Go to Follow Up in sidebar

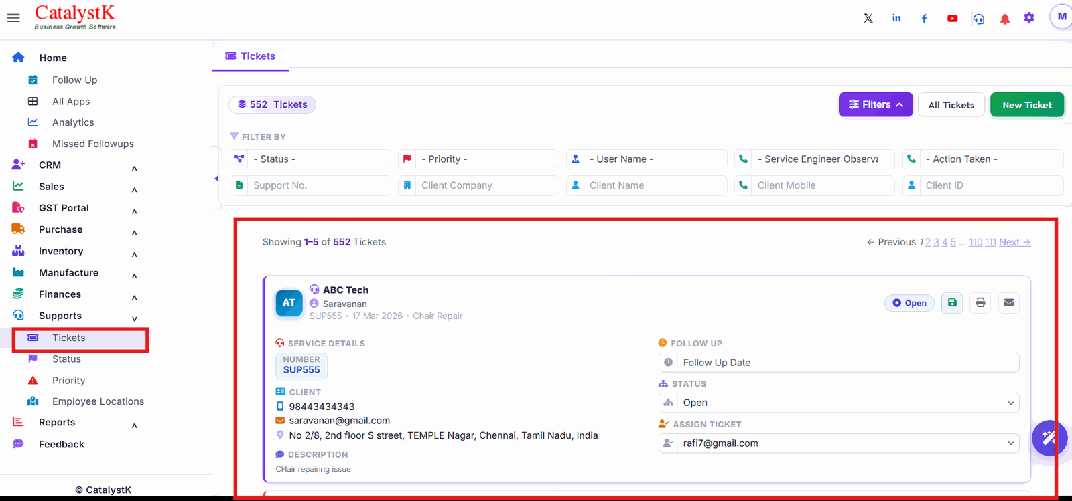[74, 80]
